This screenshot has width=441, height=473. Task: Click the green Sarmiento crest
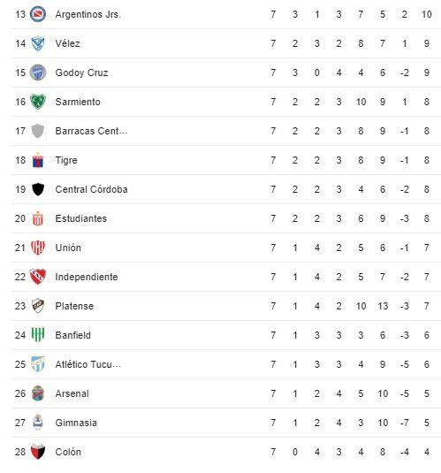point(38,102)
